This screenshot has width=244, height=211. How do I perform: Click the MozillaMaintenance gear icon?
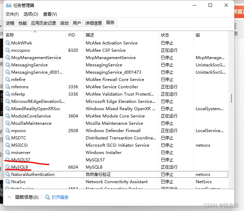(8, 123)
